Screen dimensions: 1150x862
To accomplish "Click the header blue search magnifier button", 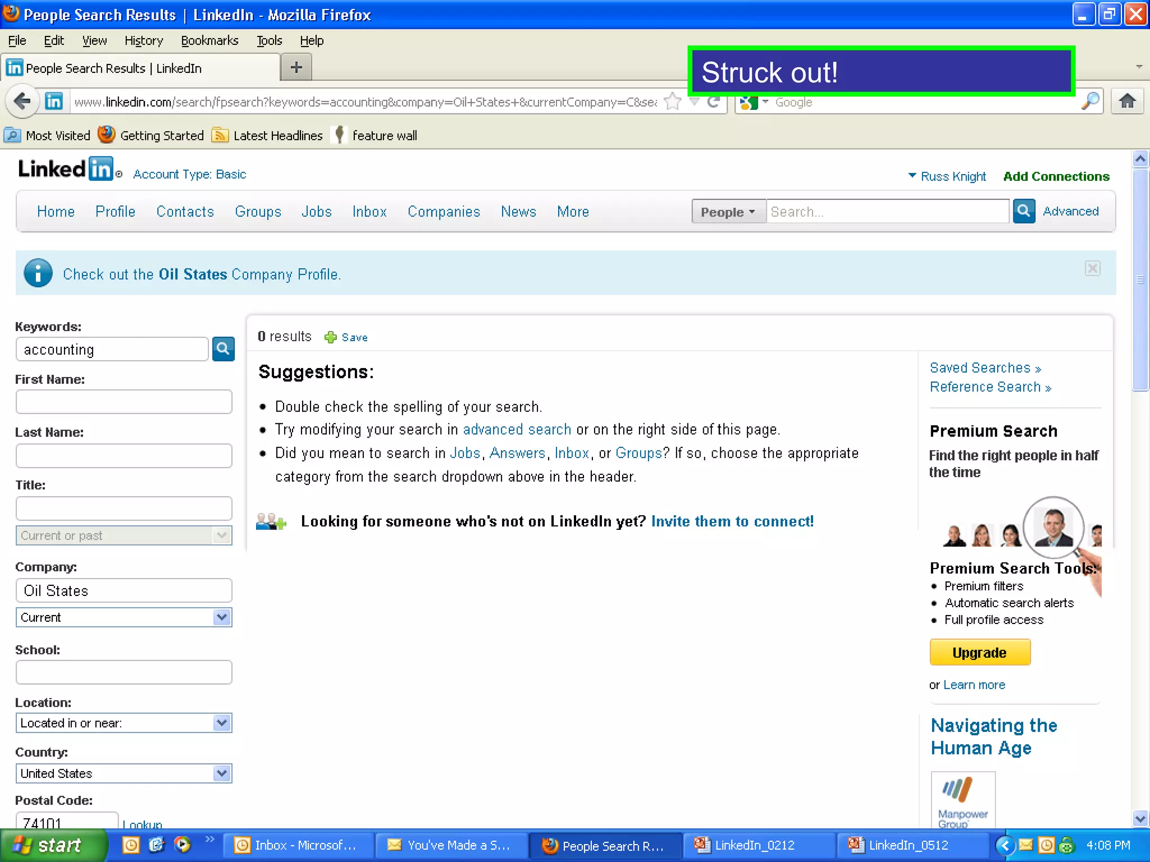I will tap(1024, 212).
